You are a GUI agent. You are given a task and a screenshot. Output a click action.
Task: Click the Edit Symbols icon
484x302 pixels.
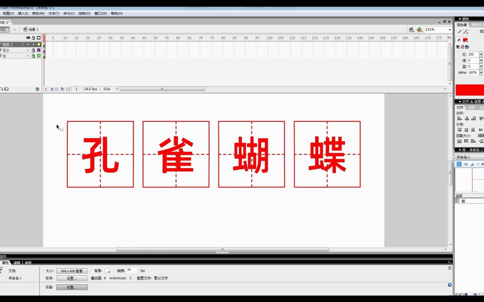(x=419, y=29)
